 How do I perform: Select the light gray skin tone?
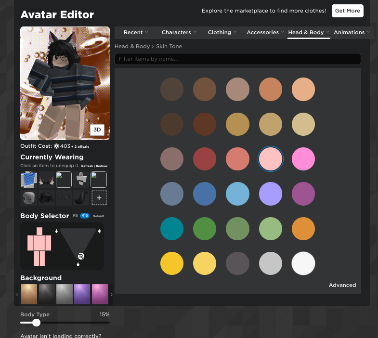pyautogui.click(x=271, y=263)
